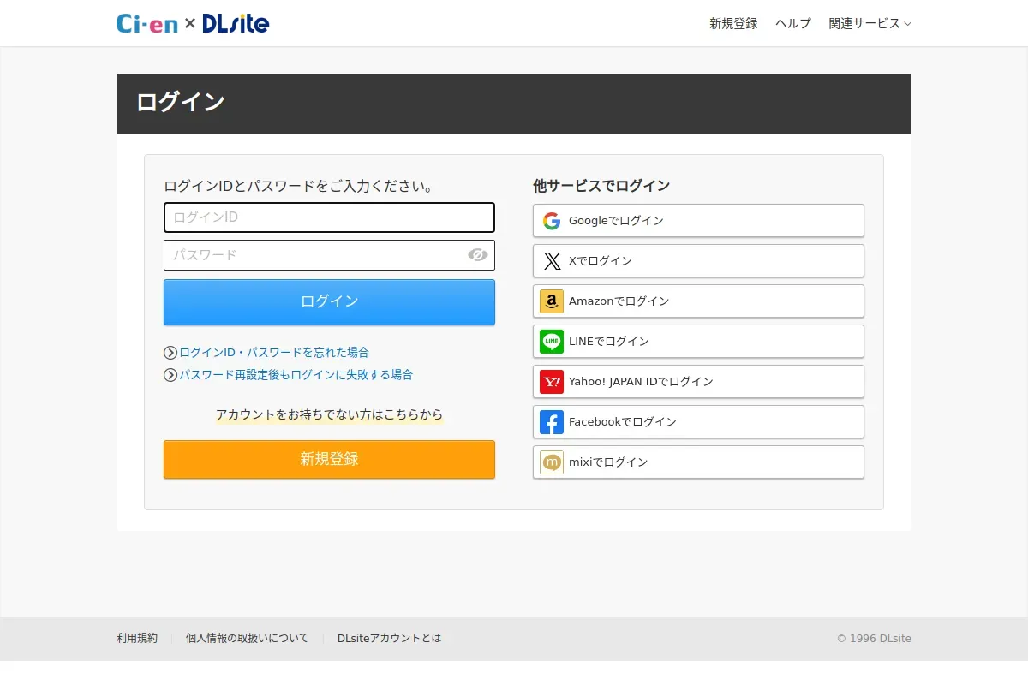Viewport: 1028px width, 685px height.
Task: Click the ログイン page heading
Action: (181, 102)
